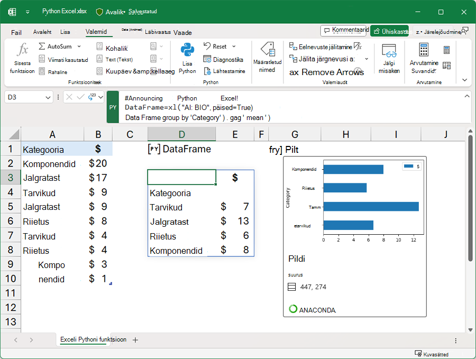The width and height of the screenshot is (476, 359).
Task: Select column D header
Action: coord(181,134)
